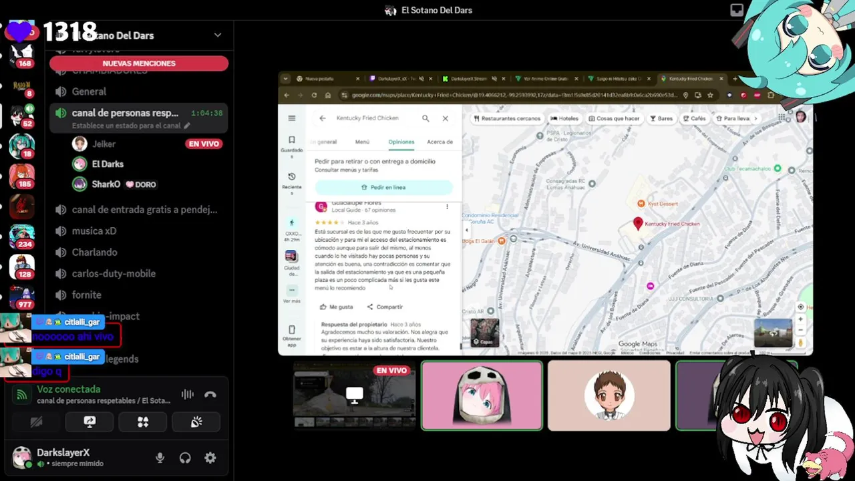Switch to Menú tab in Maps
The width and height of the screenshot is (855, 481).
362,142
